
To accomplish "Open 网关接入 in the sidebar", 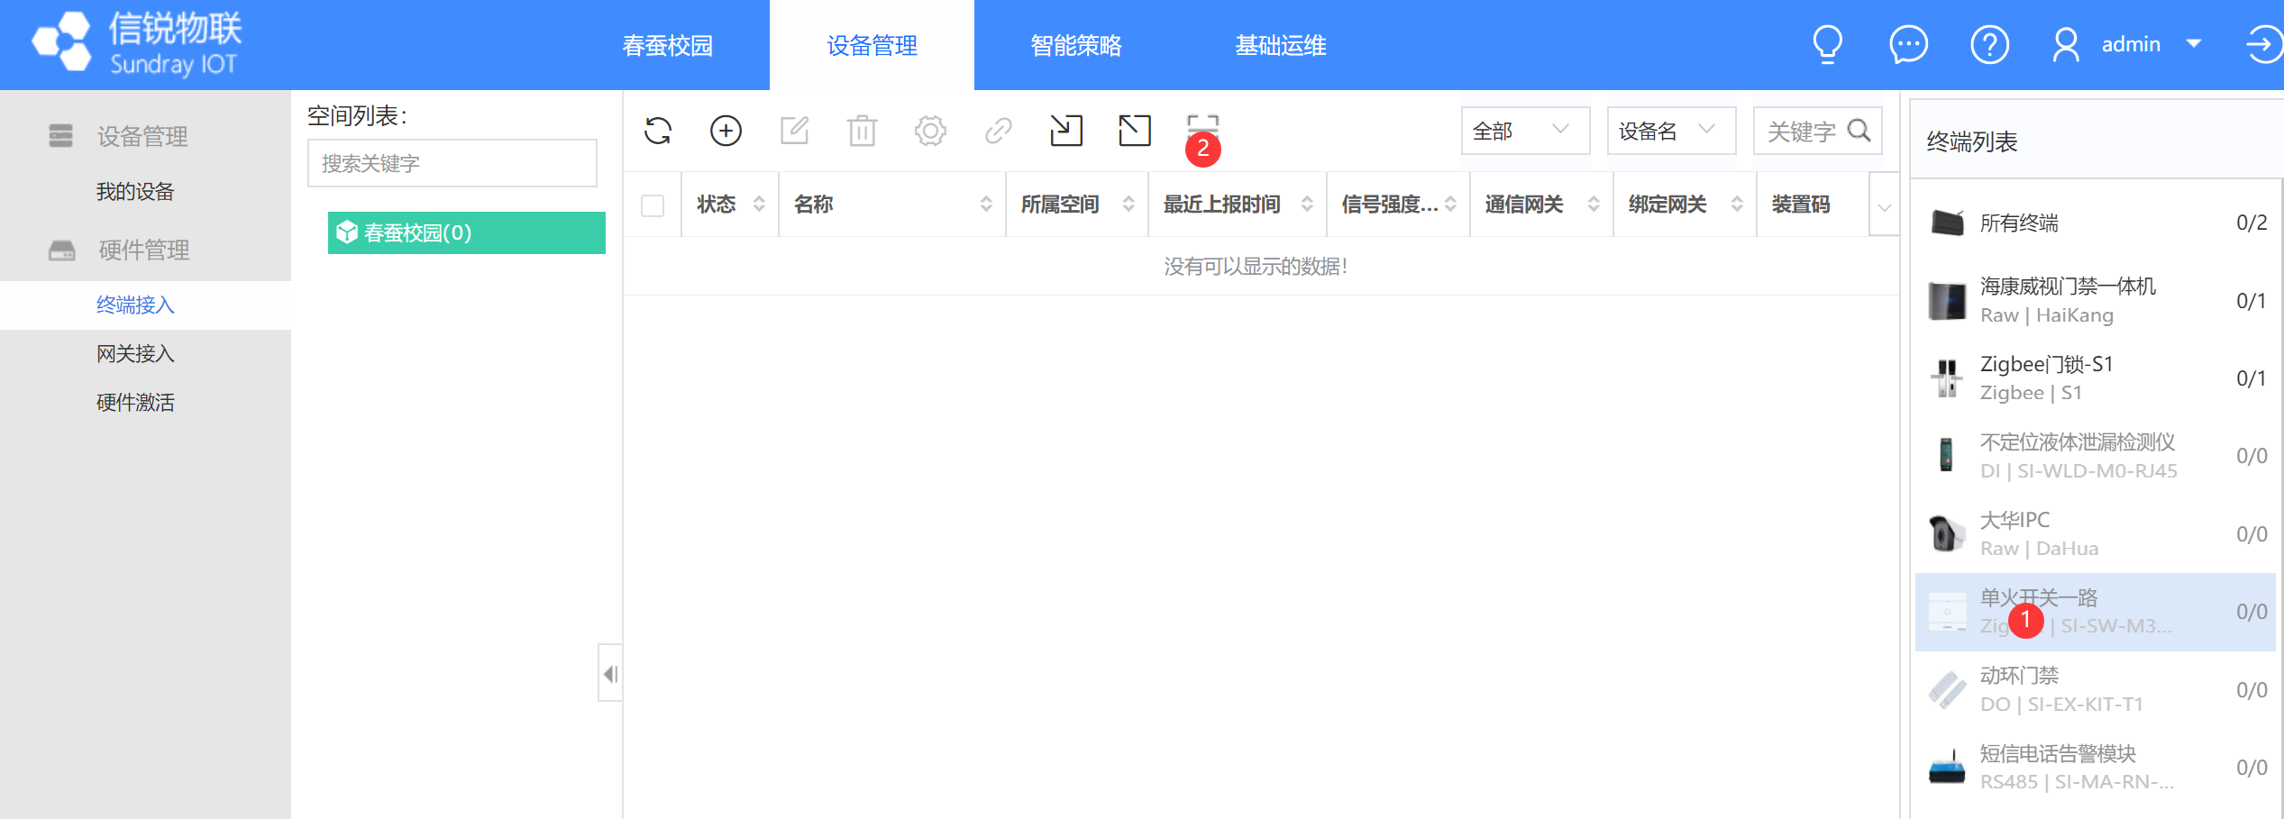I will coord(135,353).
